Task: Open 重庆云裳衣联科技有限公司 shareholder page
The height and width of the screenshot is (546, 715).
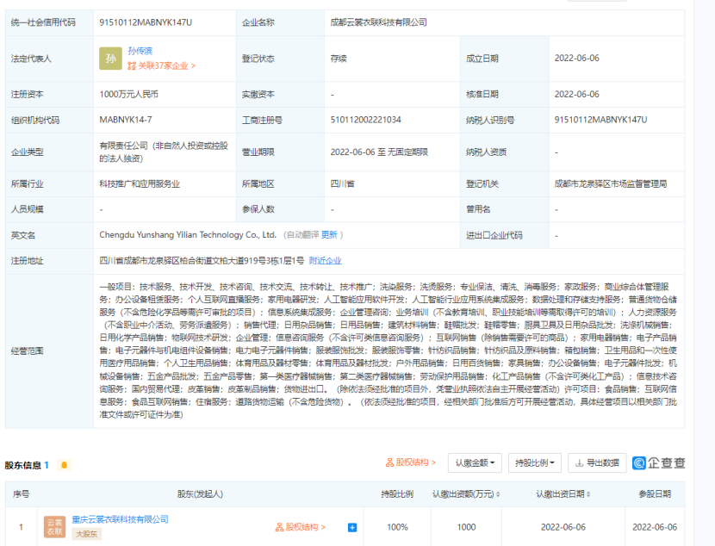Action: pyautogui.click(x=120, y=519)
